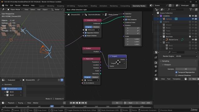The image size is (199, 112).
Task: Jump to the timeline end frame
Action: [x=86, y=103]
